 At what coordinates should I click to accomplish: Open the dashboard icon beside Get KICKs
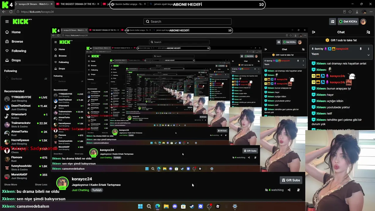pyautogui.click(x=333, y=21)
